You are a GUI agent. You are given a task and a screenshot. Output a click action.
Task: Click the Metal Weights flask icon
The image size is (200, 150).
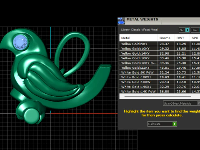click(x=121, y=21)
